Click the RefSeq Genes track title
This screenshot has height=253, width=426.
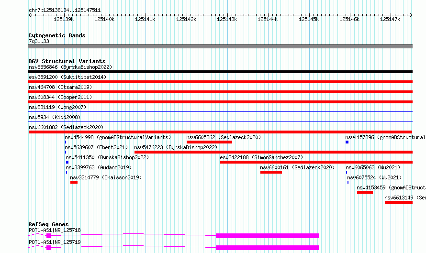click(x=48, y=224)
